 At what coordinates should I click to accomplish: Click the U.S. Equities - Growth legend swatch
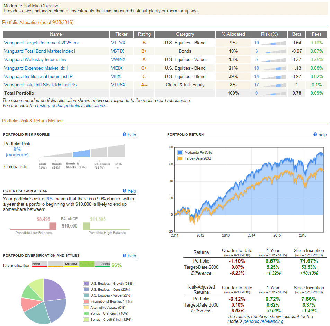86,284
